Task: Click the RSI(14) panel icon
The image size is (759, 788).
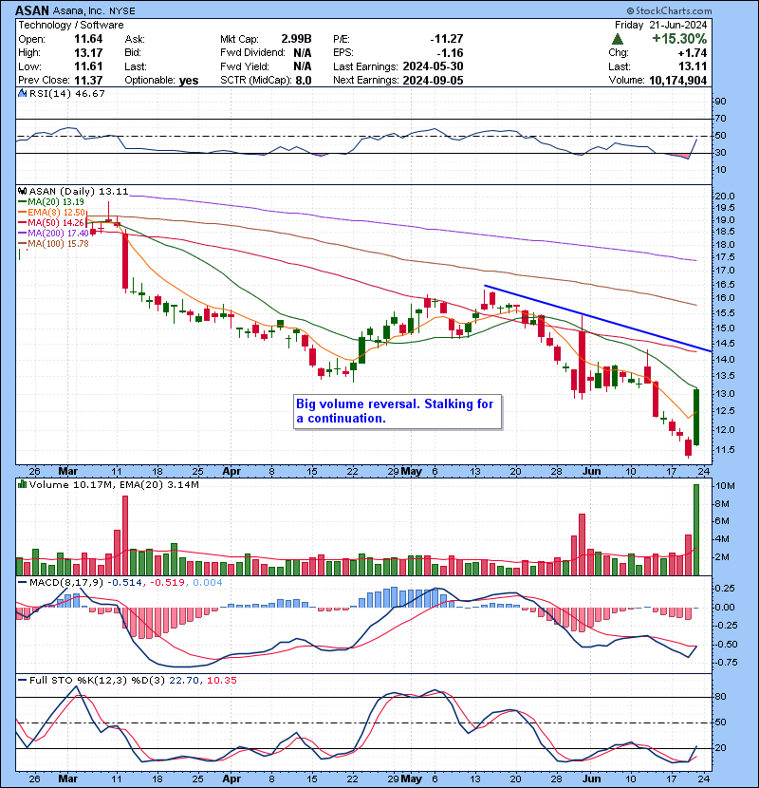Action: click(22, 93)
